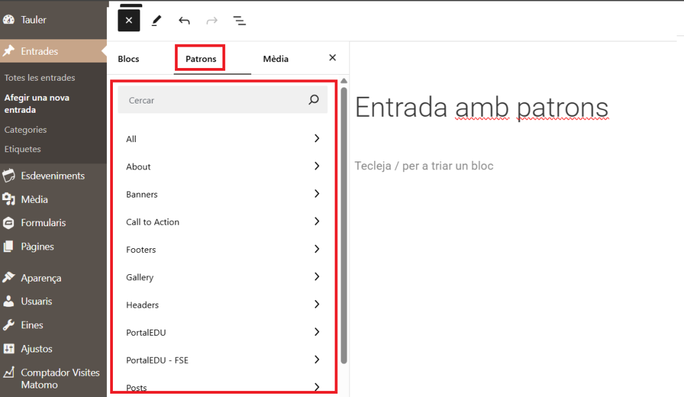Image resolution: width=684 pixels, height=397 pixels.
Task: Open Comptador Visites Matomo menu
Action: [x=59, y=378]
